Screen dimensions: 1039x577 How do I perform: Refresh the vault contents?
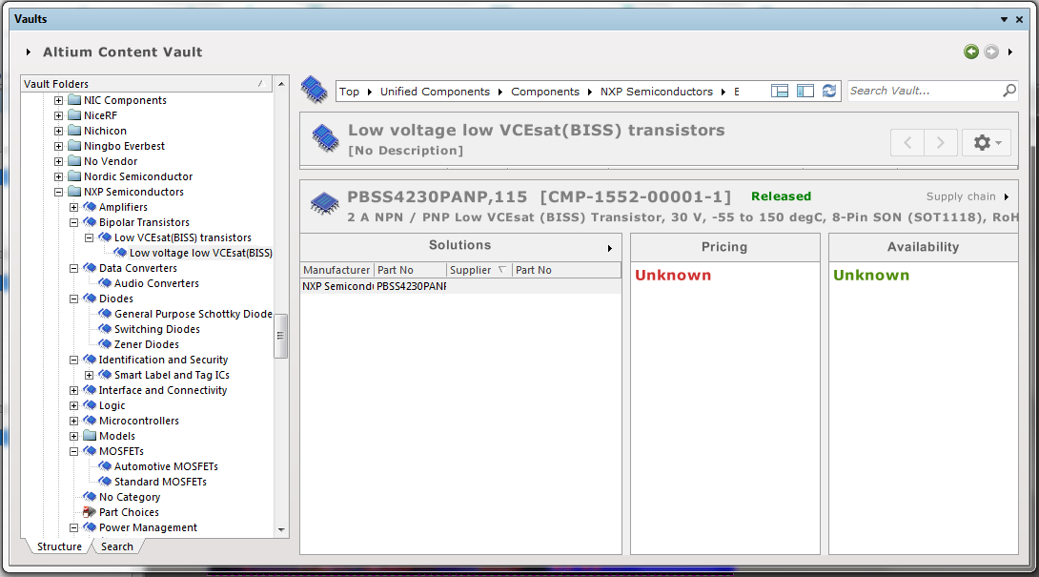tap(829, 91)
